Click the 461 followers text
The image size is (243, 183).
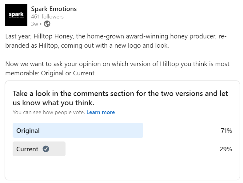click(x=47, y=17)
